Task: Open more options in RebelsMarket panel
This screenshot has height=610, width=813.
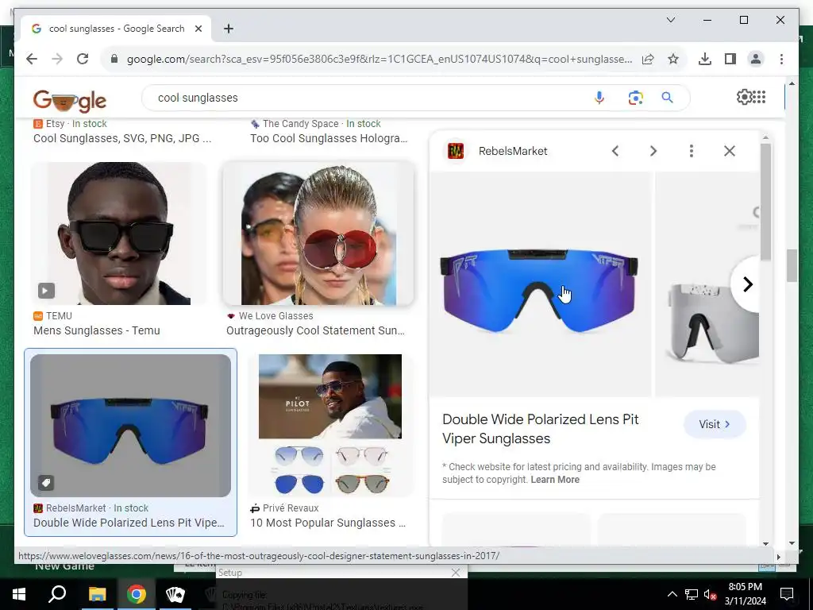Action: [692, 151]
